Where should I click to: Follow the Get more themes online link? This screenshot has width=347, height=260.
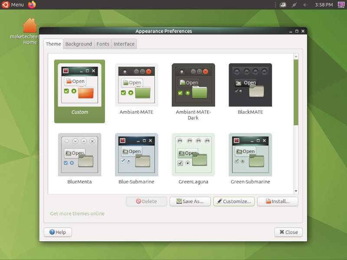pyautogui.click(x=77, y=213)
